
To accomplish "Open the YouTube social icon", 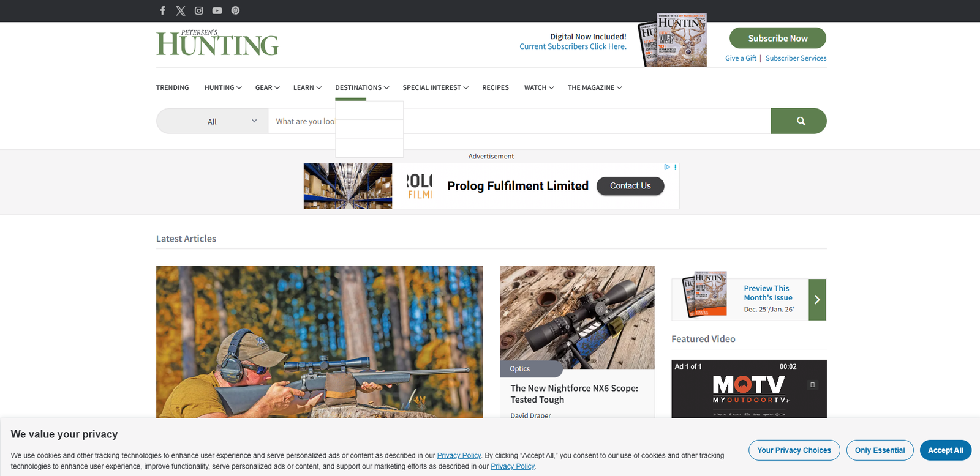I will click(217, 10).
